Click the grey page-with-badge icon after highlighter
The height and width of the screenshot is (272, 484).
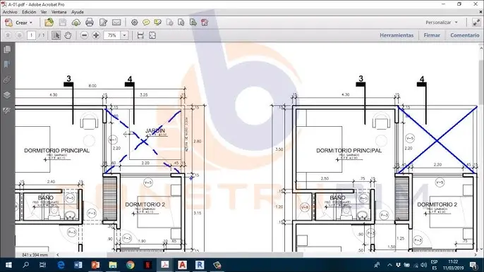[x=169, y=23]
